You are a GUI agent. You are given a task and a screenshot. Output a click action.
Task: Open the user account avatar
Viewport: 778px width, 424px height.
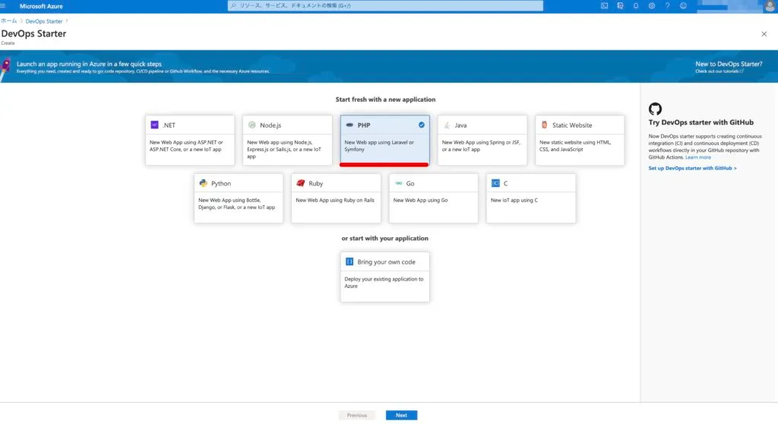coord(770,6)
